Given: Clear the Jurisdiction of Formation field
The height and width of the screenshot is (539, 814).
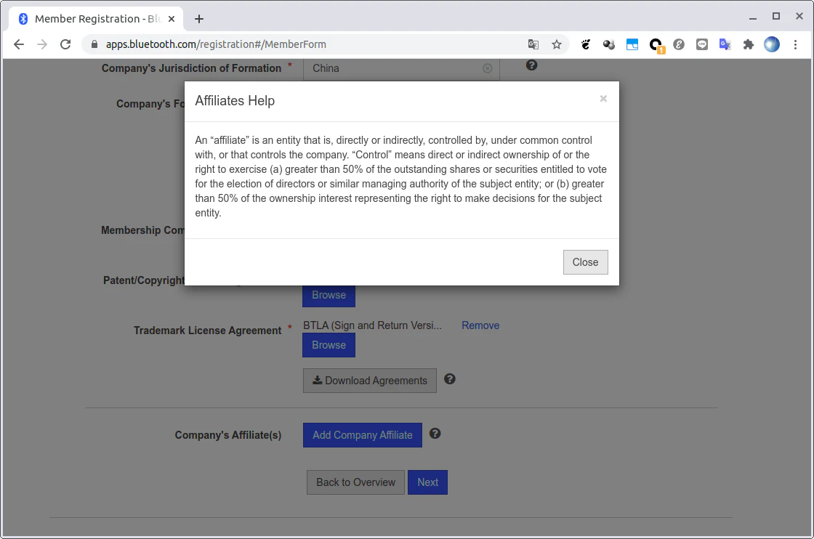Looking at the screenshot, I should (488, 68).
